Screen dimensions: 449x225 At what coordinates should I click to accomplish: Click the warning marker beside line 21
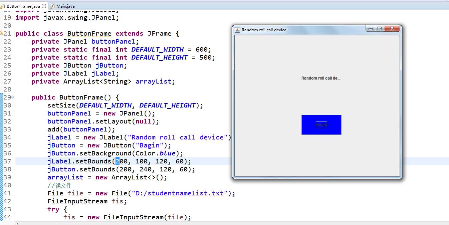point(1,33)
